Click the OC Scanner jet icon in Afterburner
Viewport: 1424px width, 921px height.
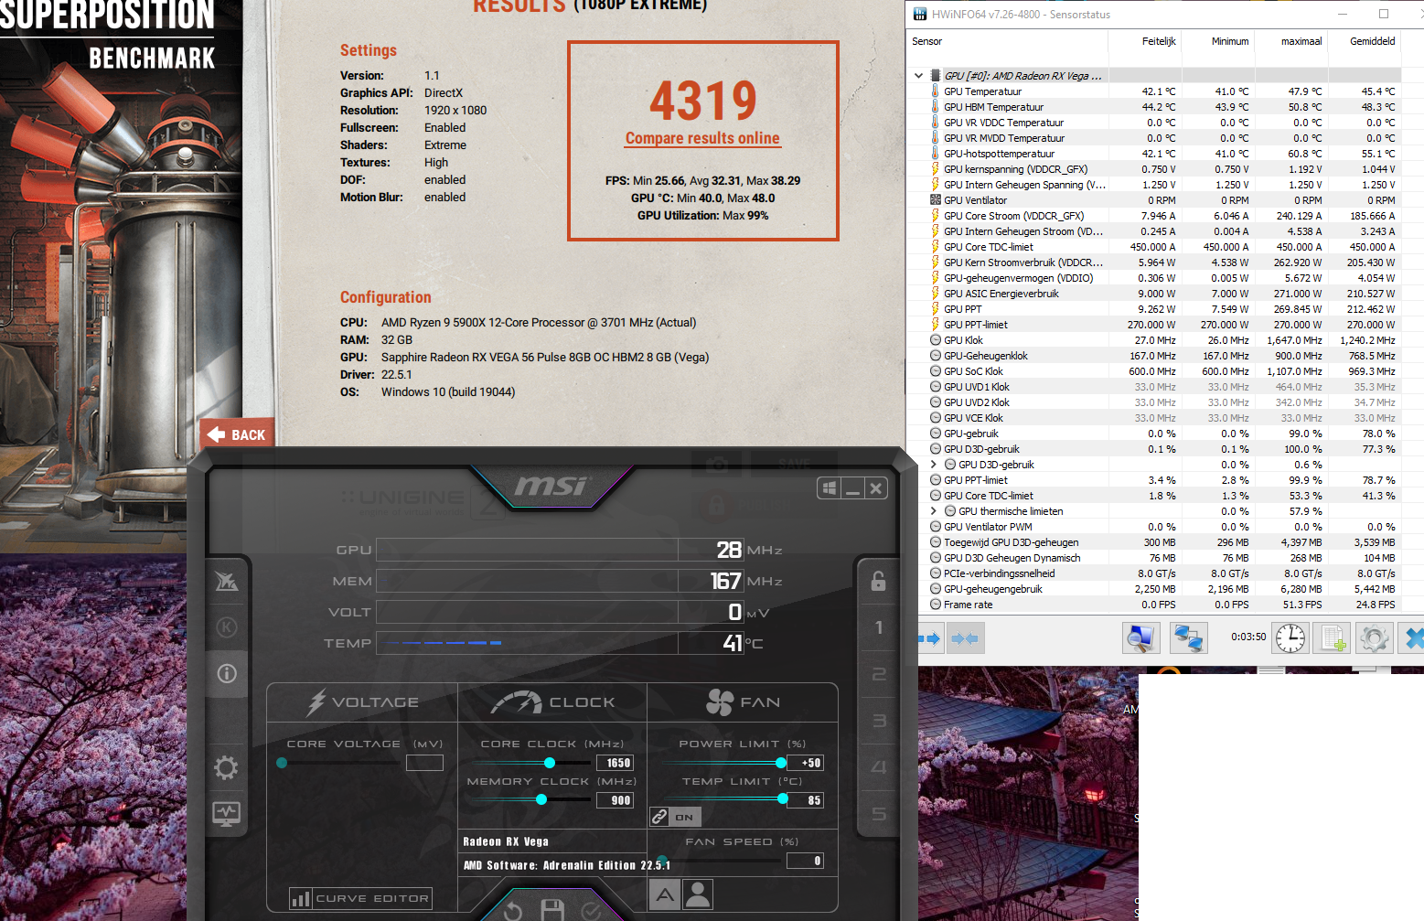(x=227, y=581)
